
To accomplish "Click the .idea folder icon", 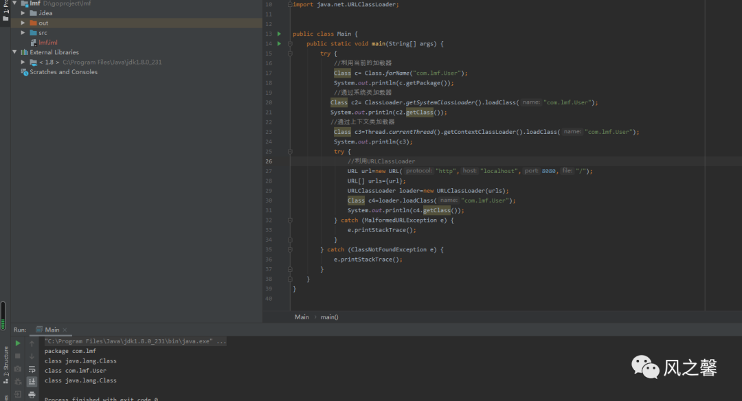I will pos(33,13).
